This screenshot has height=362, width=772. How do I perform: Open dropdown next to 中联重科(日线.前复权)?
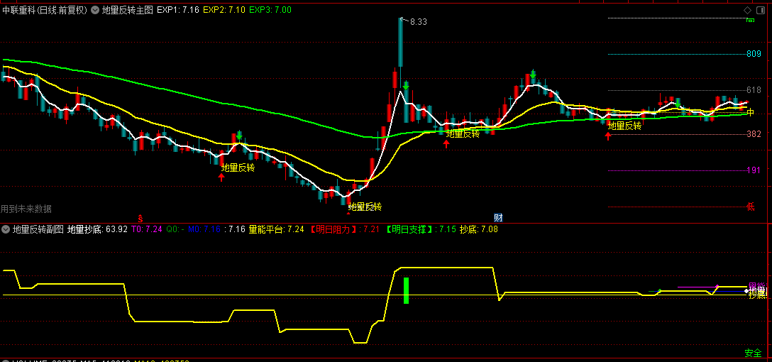94,10
